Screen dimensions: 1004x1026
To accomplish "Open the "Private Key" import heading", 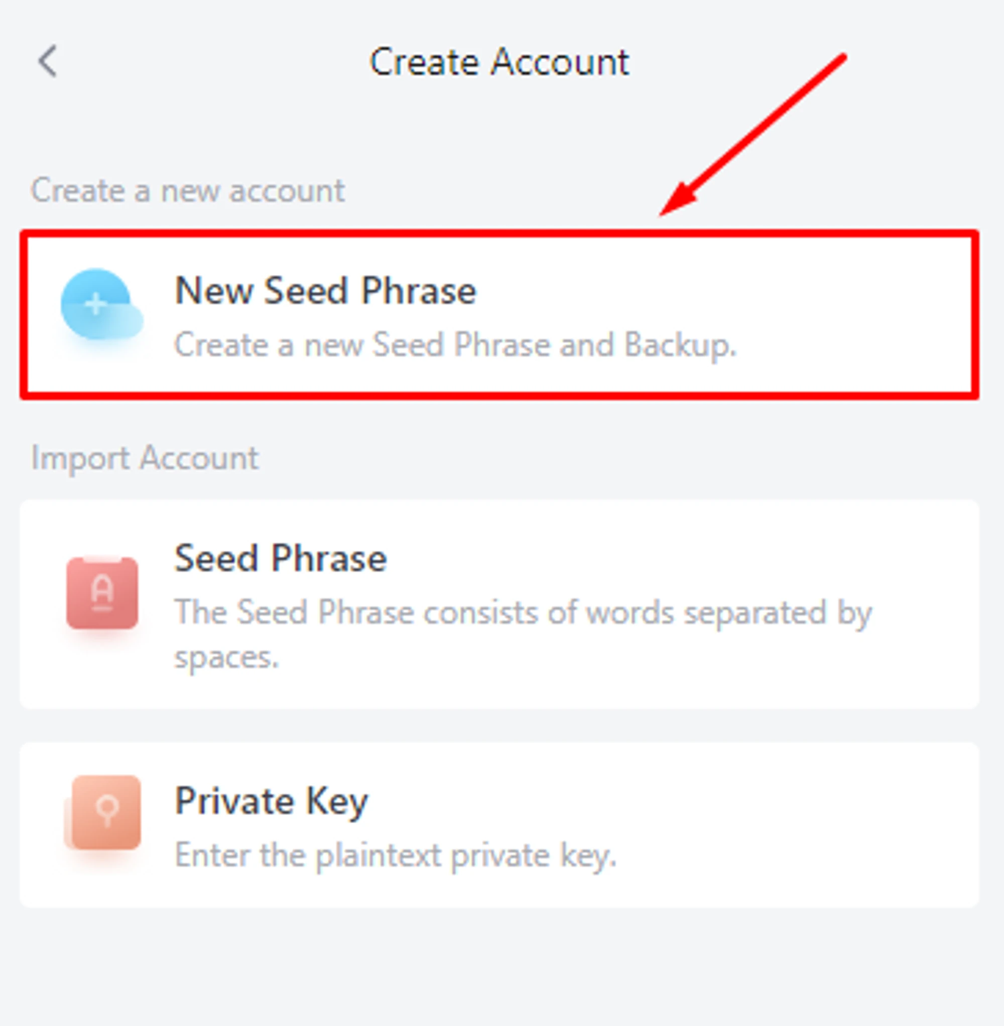I will pos(271,801).
